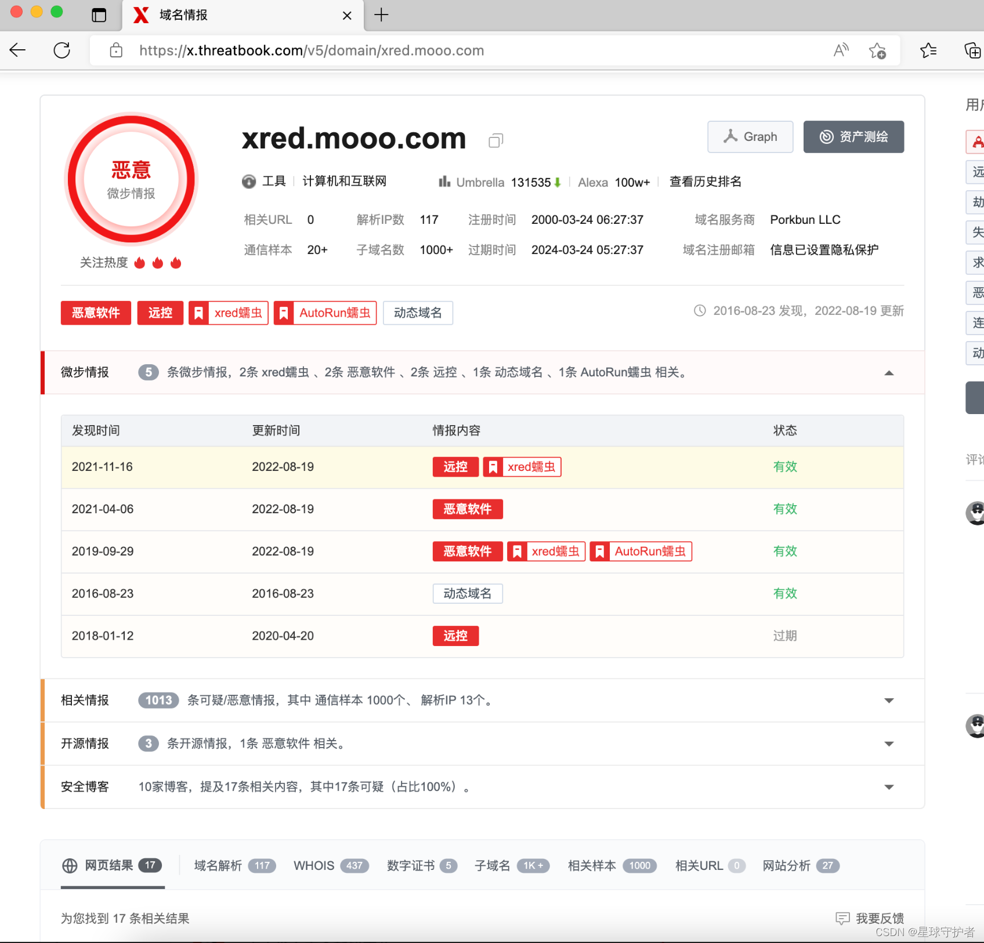The width and height of the screenshot is (984, 943).
Task: Click xred蠕虫 tag in 2019-09-29 row
Action: coord(547,552)
